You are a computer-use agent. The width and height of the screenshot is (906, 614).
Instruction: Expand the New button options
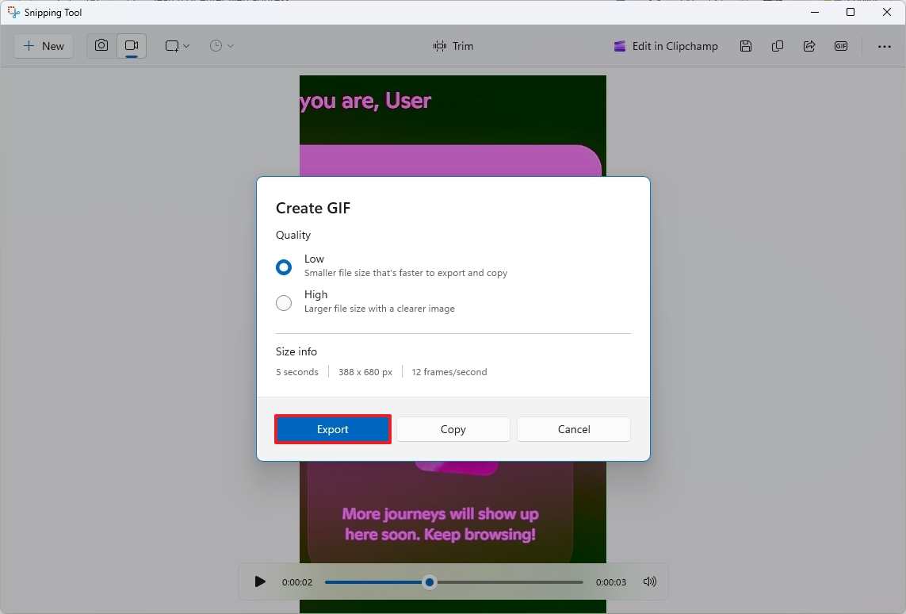click(x=44, y=45)
